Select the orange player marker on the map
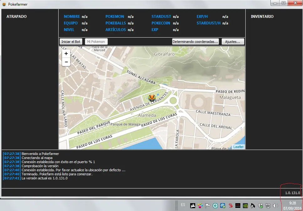The image size is (303, 211). (x=152, y=98)
